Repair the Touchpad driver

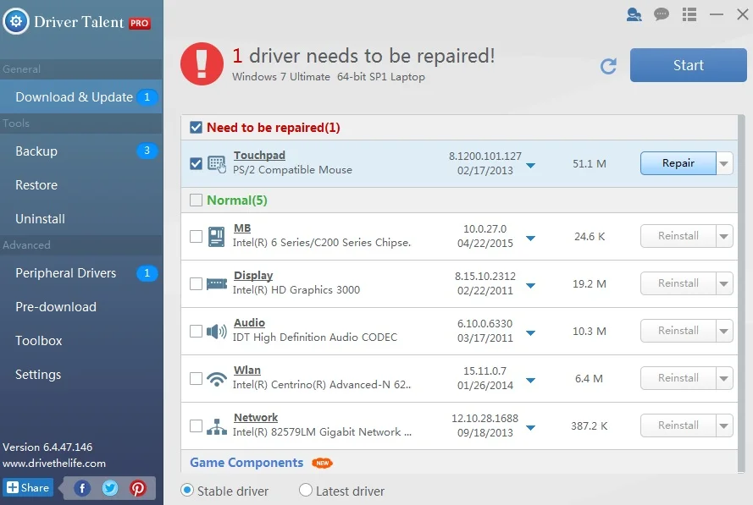coord(678,163)
